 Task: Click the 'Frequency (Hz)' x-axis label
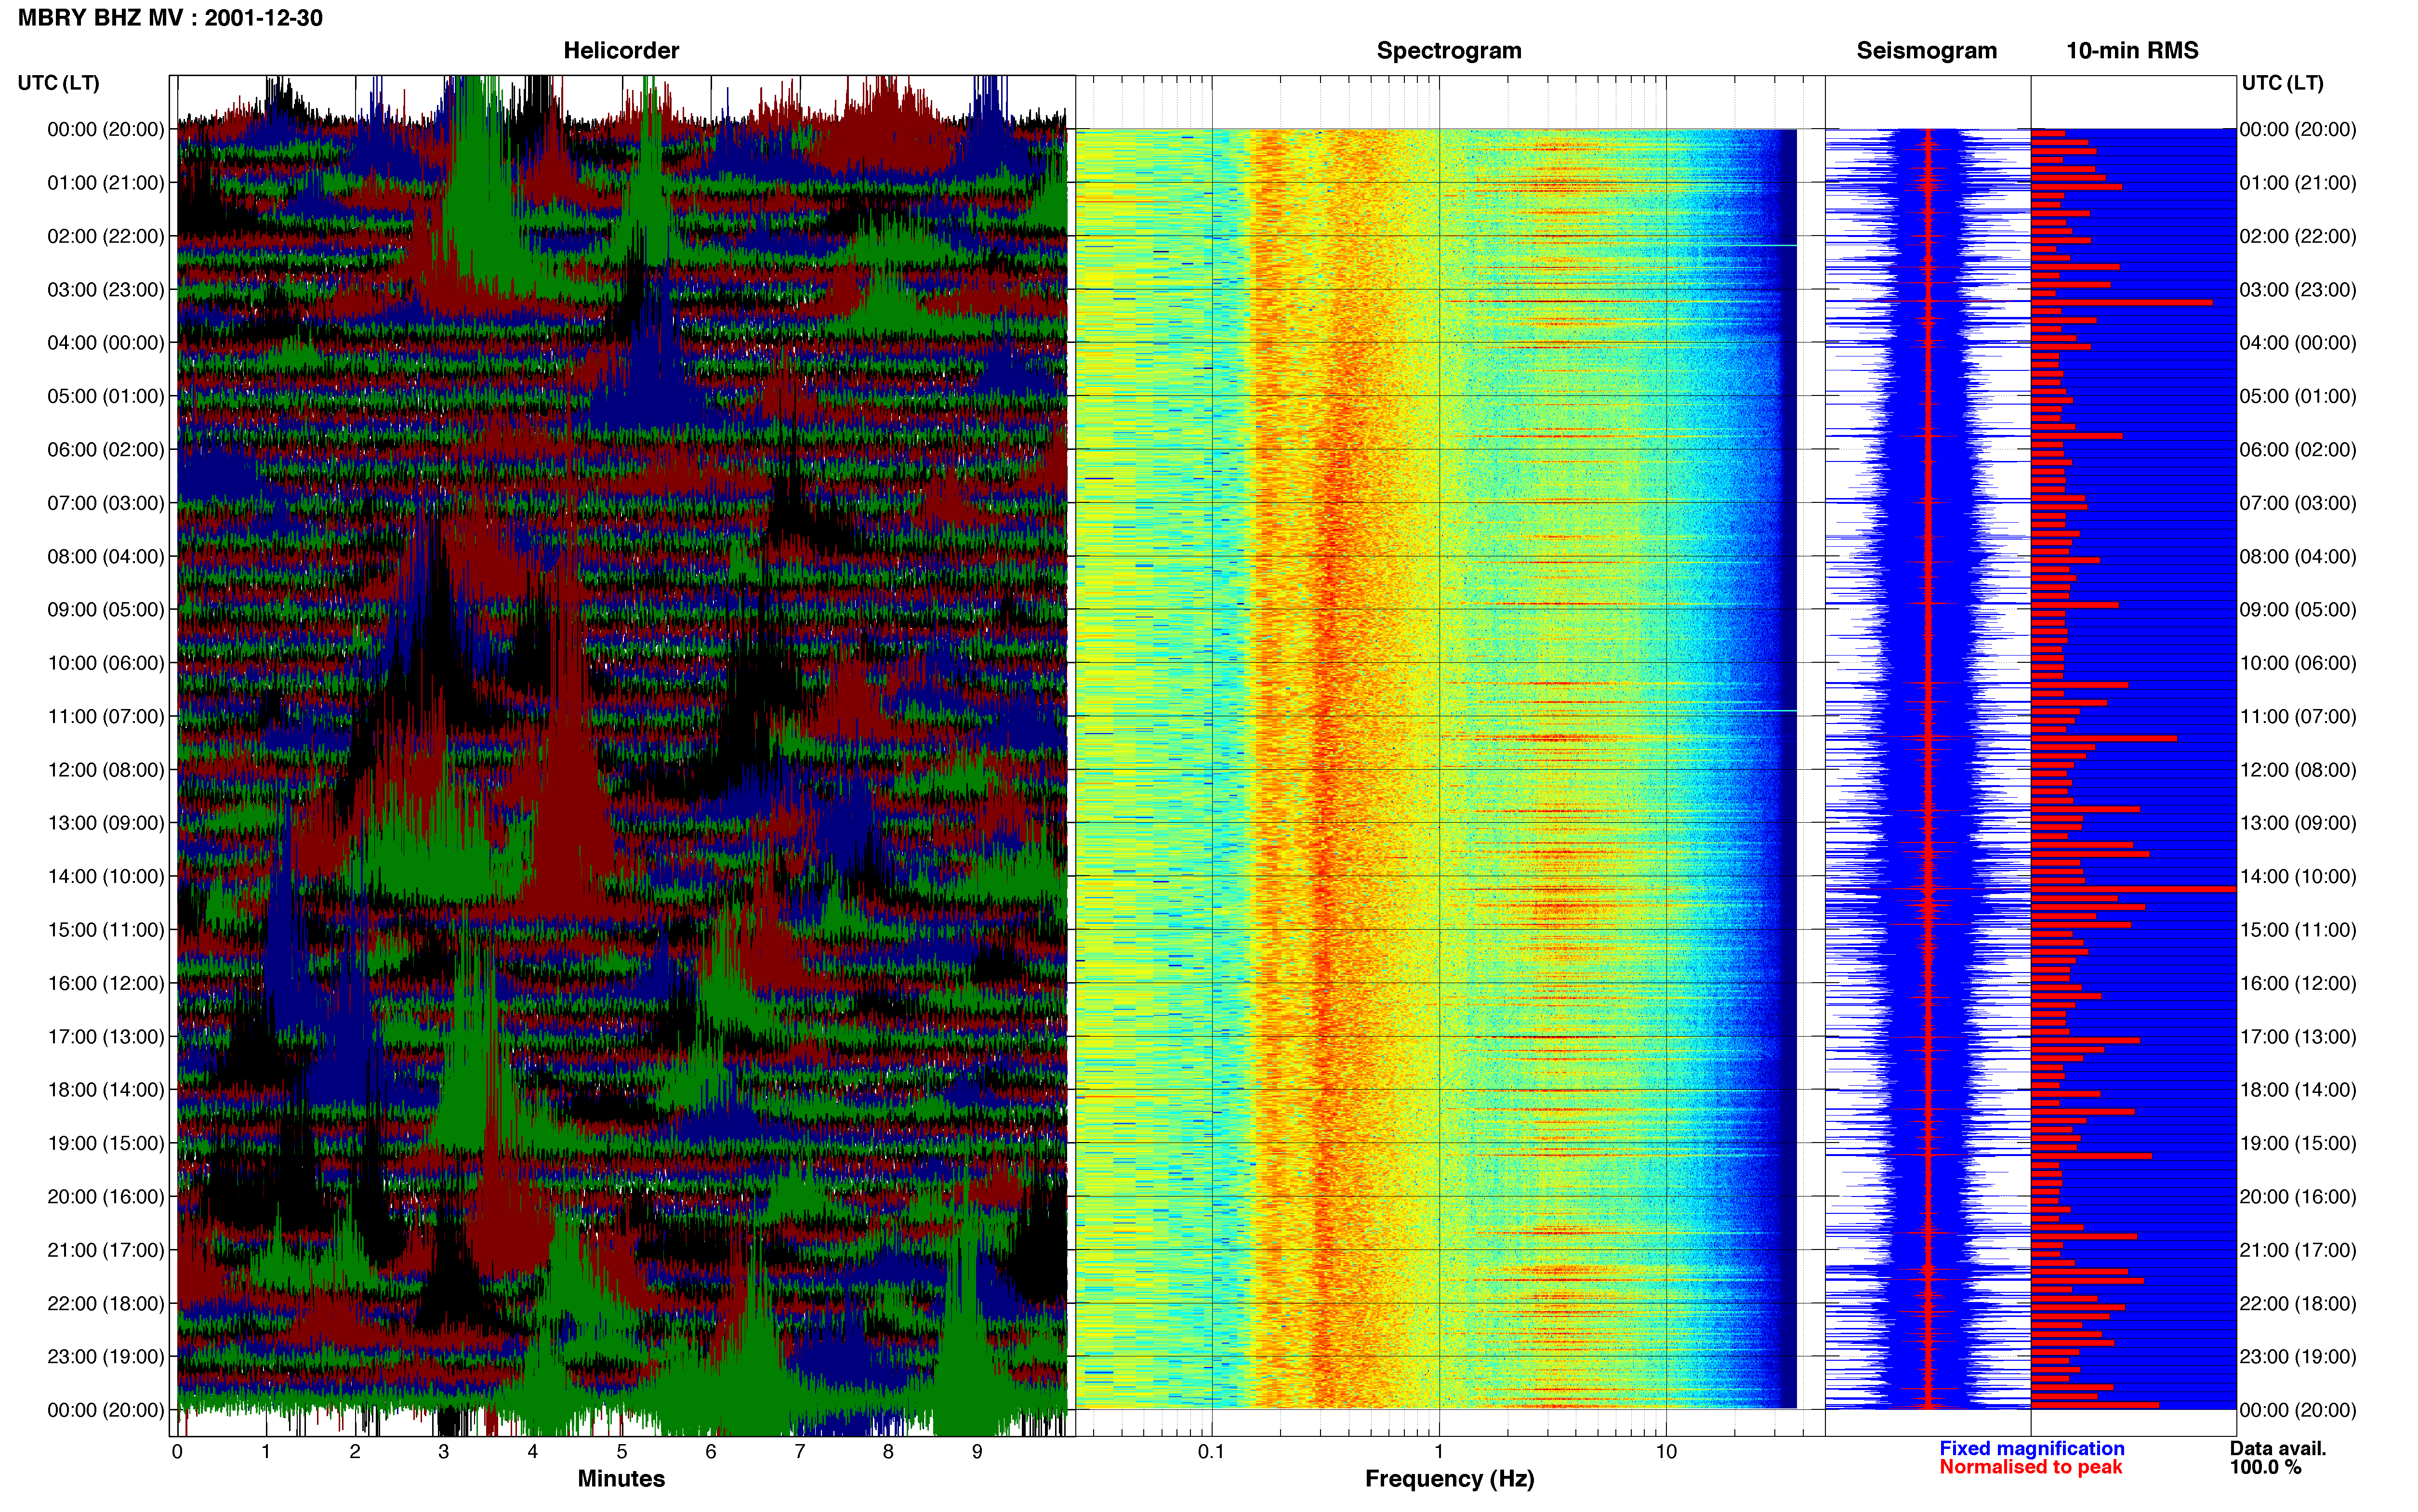[x=1449, y=1479]
